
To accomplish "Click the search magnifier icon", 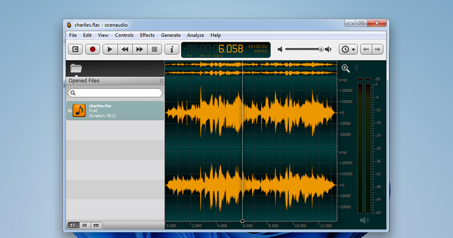I will (73, 93).
